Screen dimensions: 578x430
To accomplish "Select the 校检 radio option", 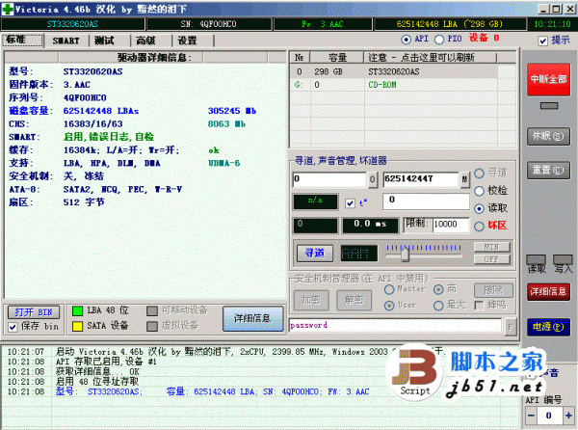I will click(x=479, y=191).
